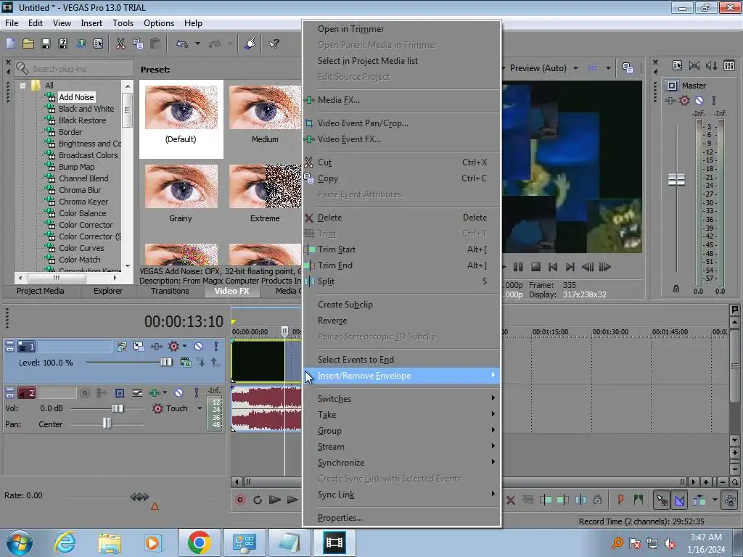The image size is (743, 557).
Task: Click the Cut scissors toolbar icon
Action: click(x=120, y=44)
